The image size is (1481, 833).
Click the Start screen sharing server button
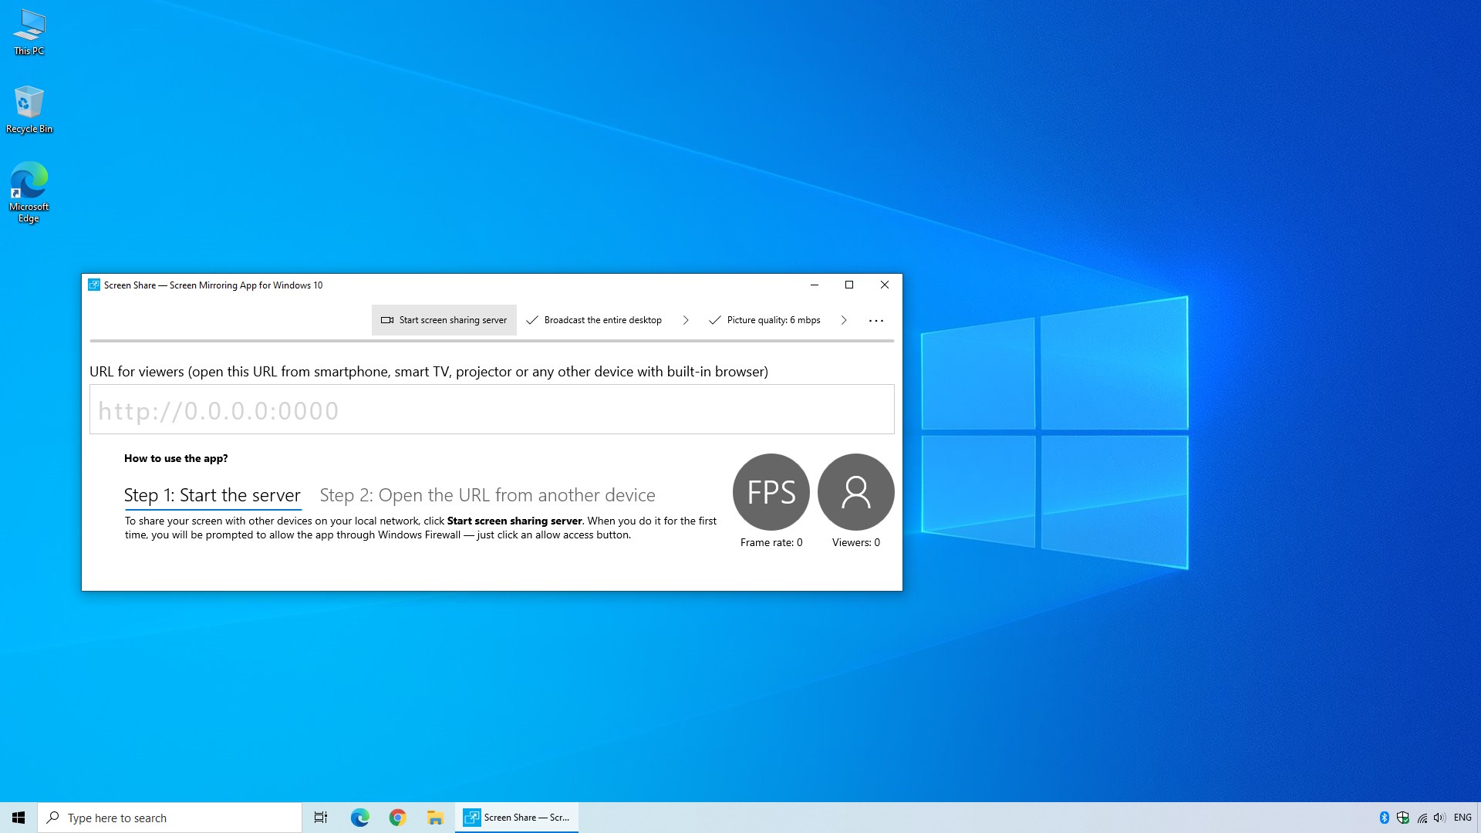pos(444,319)
